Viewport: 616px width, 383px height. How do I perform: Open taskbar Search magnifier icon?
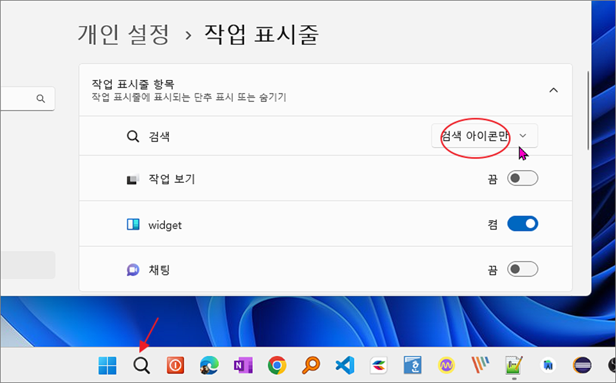[x=141, y=366]
